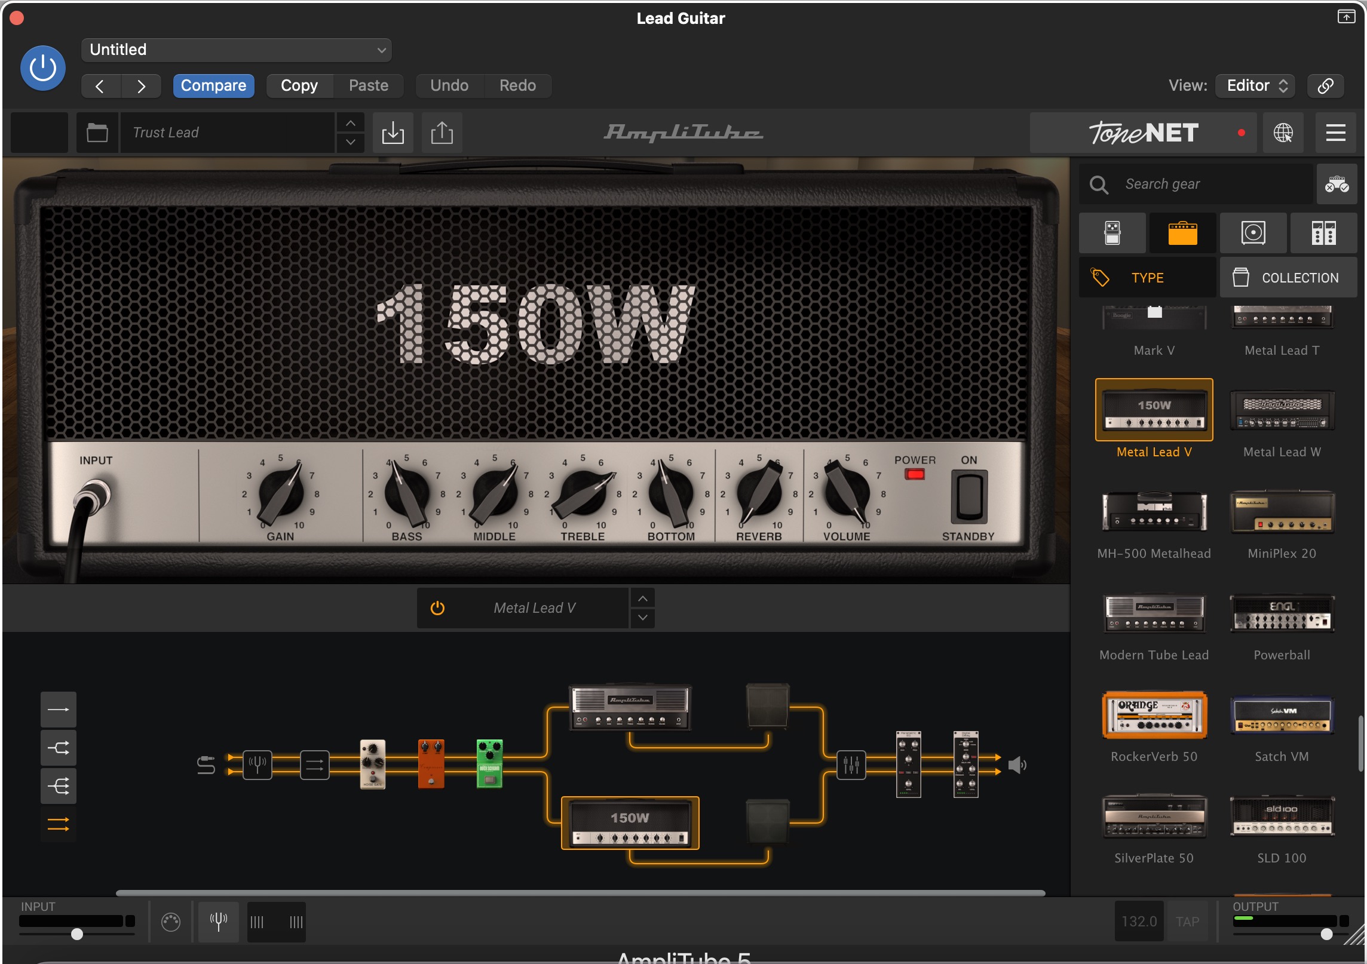Choose the two-way split signal routing

click(x=59, y=748)
